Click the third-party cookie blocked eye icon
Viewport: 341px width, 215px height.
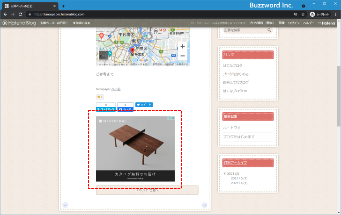point(295,14)
